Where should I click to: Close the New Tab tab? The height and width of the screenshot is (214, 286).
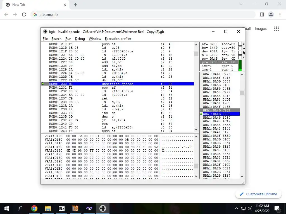tap(65, 5)
